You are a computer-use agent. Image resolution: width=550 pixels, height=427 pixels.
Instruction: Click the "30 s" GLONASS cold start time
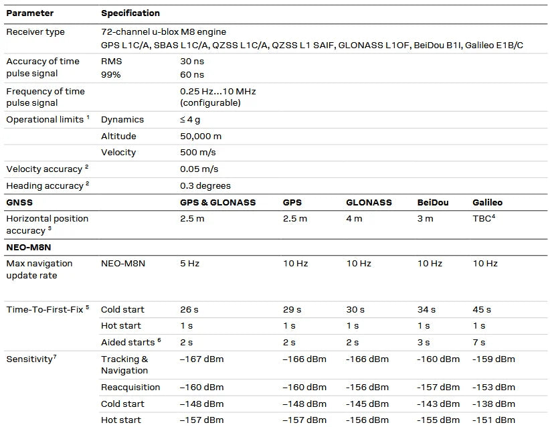click(355, 310)
